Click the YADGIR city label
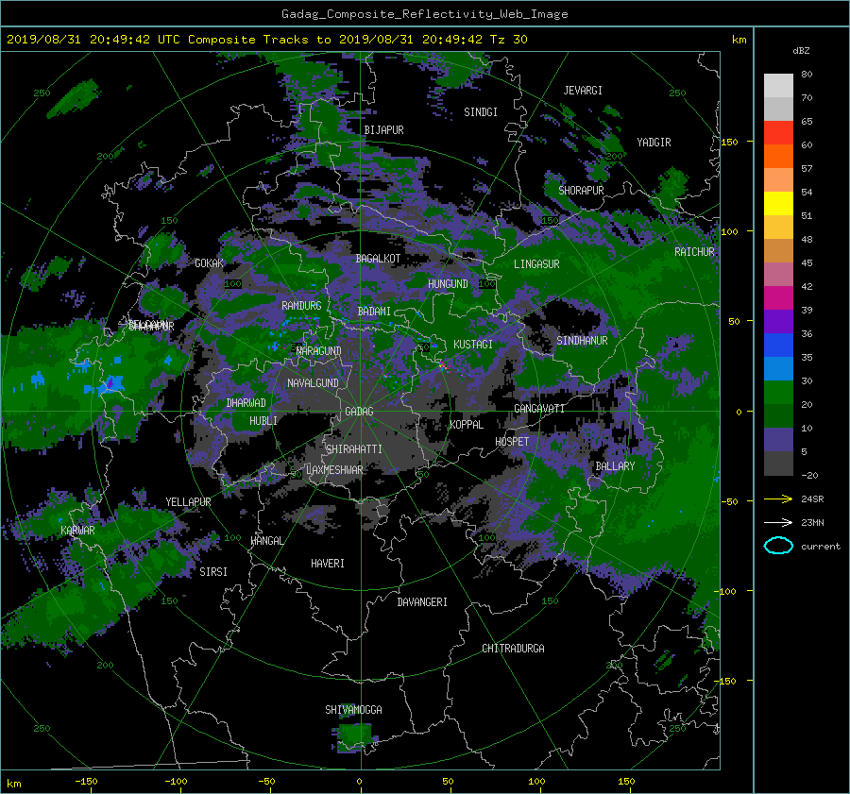Screen dimensions: 850x794 tap(654, 143)
